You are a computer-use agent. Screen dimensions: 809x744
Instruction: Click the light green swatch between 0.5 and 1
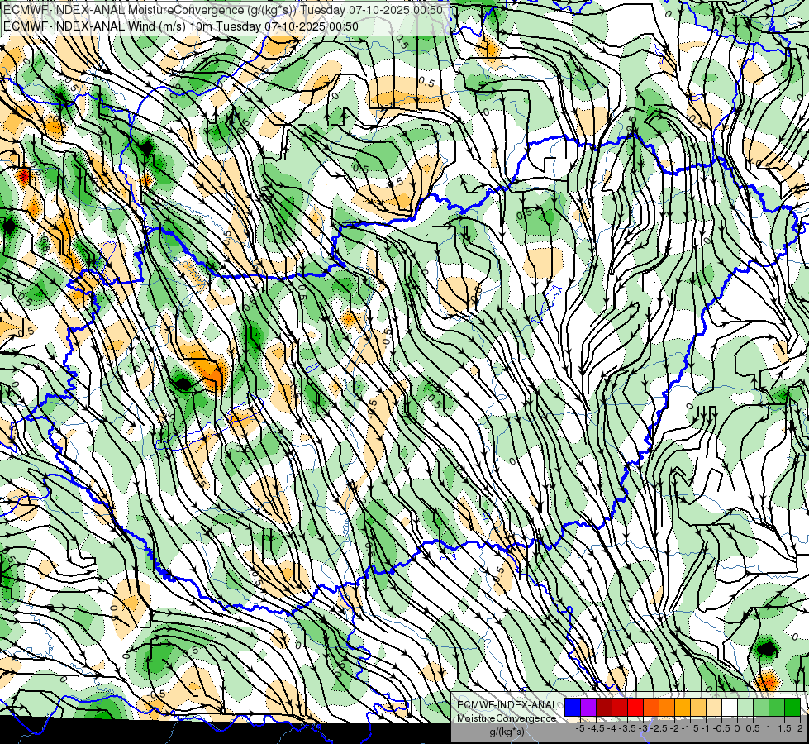click(761, 707)
